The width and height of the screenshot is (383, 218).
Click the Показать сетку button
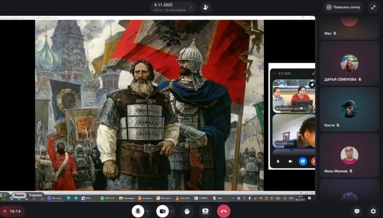coord(343,7)
